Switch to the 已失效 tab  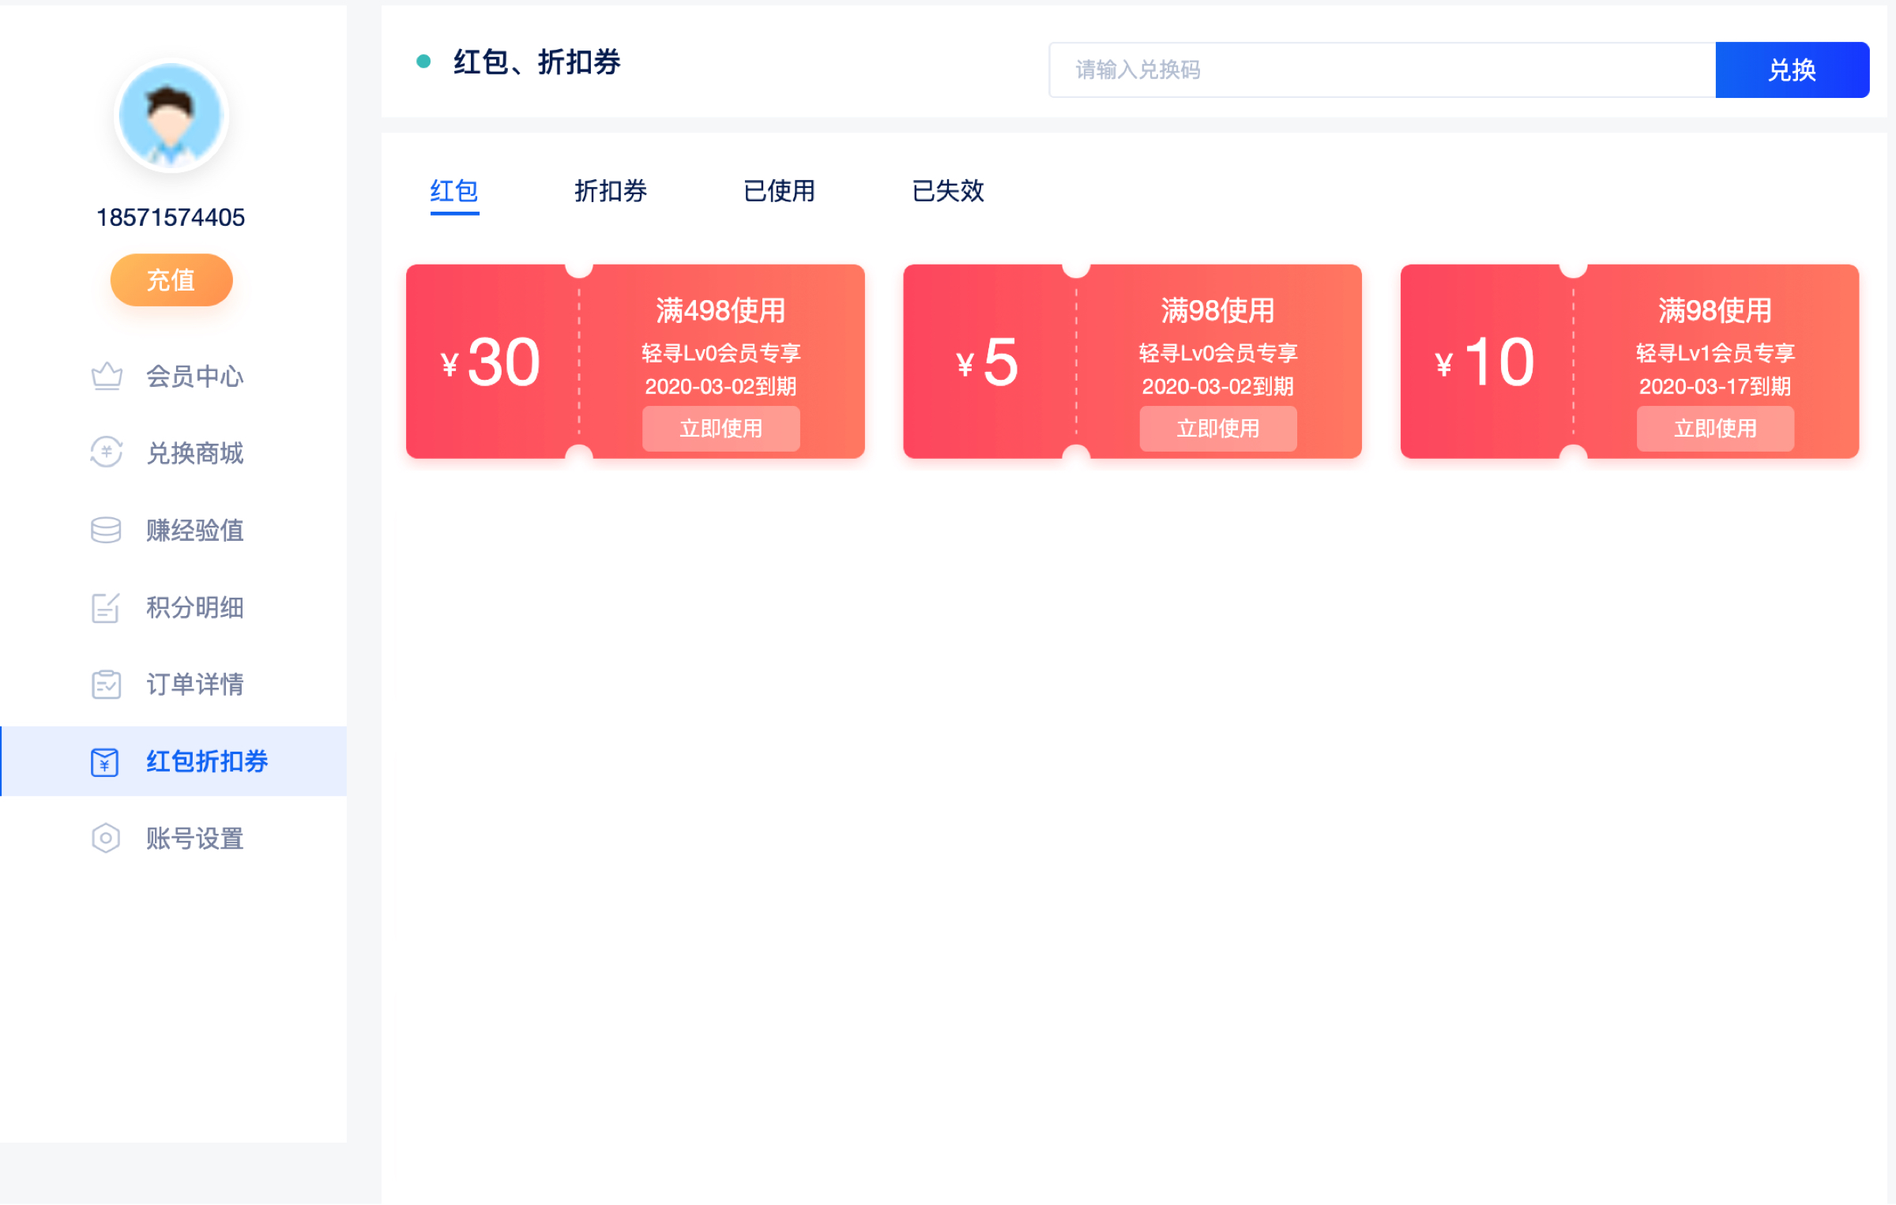[948, 191]
